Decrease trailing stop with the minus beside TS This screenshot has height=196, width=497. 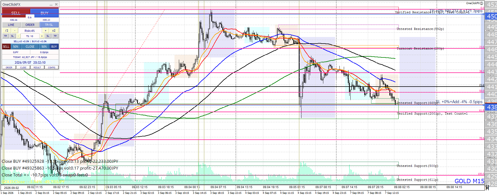[x=18, y=36]
